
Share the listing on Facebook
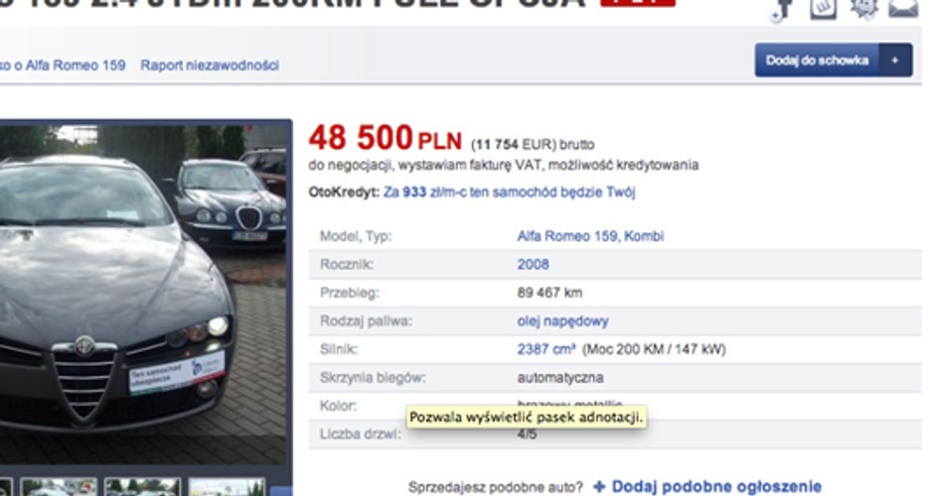point(782,9)
